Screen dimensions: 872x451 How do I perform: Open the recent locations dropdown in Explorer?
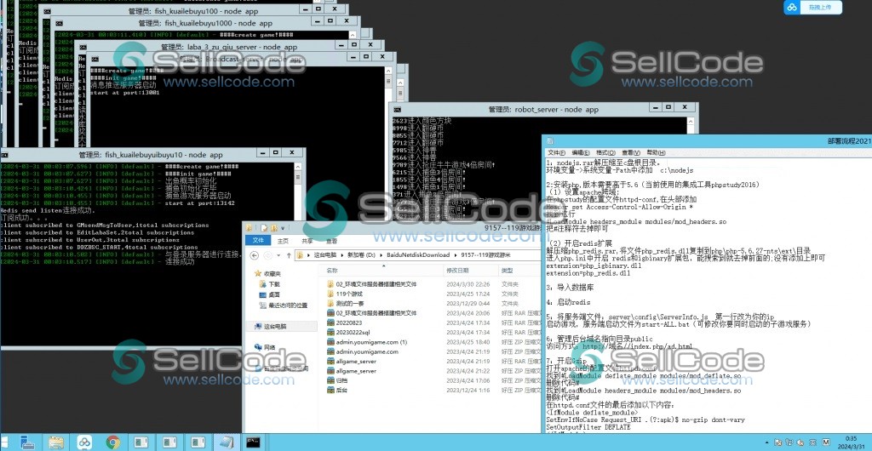tap(278, 255)
